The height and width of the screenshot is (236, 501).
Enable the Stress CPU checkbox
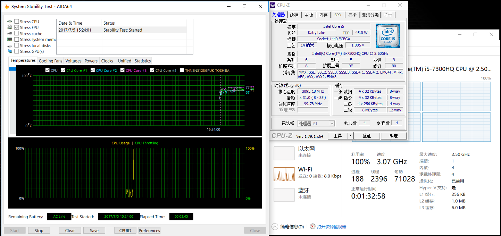tap(17, 22)
